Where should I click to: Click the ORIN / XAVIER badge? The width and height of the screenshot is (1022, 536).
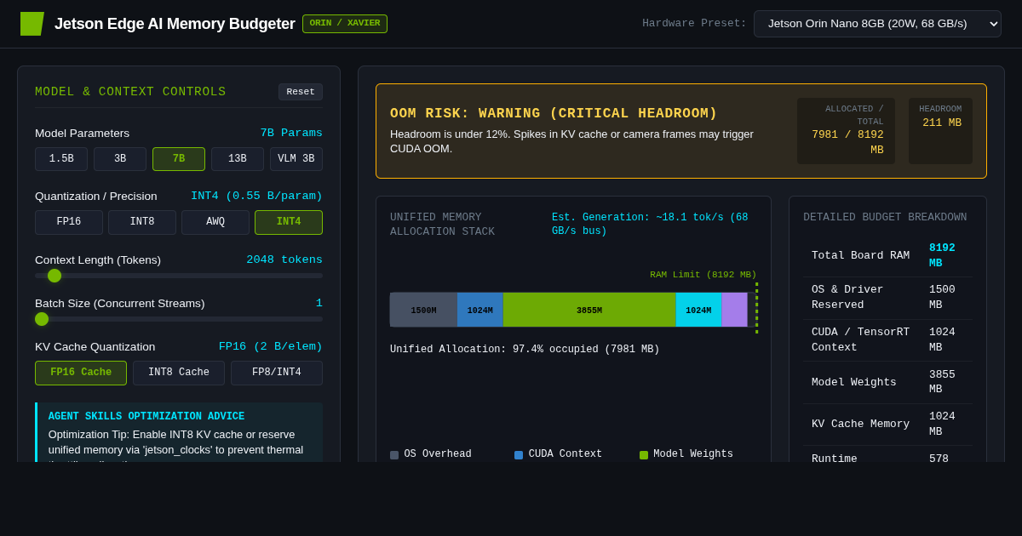coord(345,24)
